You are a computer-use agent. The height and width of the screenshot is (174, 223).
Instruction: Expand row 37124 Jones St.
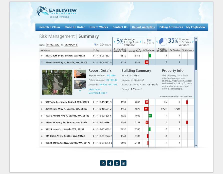[42, 129]
